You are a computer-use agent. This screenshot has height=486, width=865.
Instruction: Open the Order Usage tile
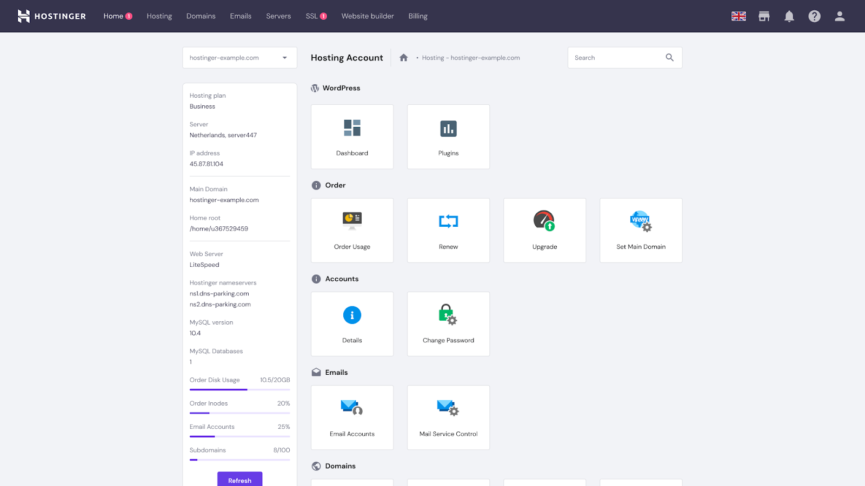tap(352, 231)
